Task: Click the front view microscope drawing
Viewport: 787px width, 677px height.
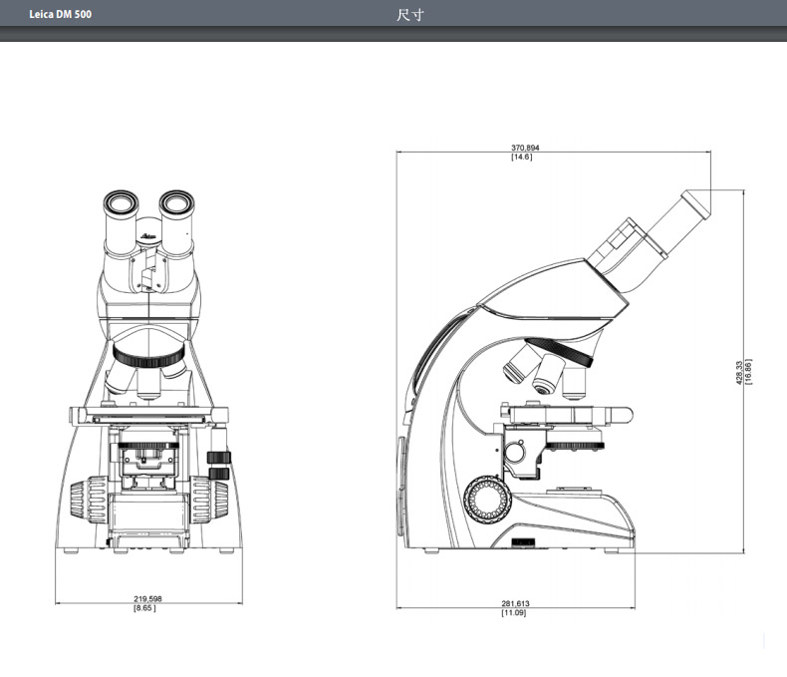Action: click(148, 379)
